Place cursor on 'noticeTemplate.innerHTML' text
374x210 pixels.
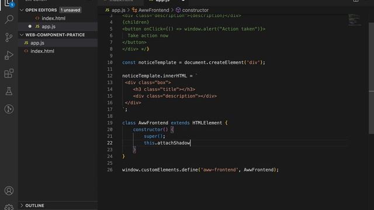154,76
